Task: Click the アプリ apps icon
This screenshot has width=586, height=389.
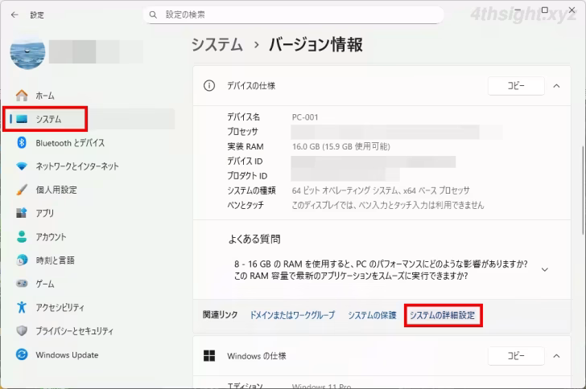Action: click(x=22, y=213)
